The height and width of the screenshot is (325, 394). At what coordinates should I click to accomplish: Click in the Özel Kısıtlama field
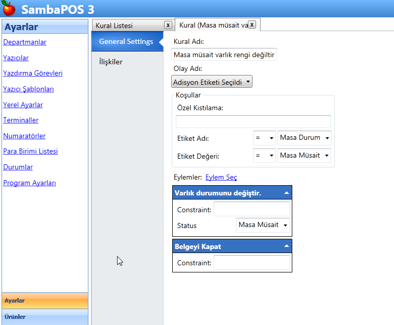tap(253, 121)
